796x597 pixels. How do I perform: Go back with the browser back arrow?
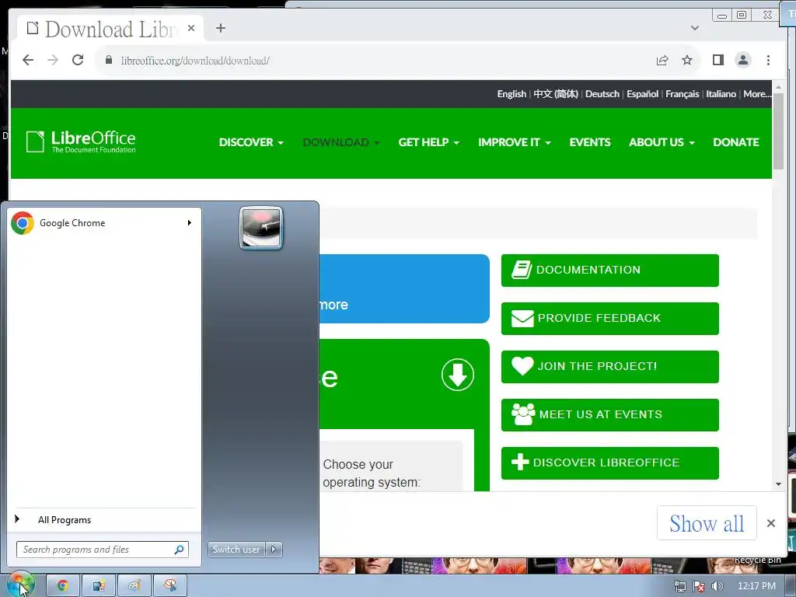coord(28,60)
